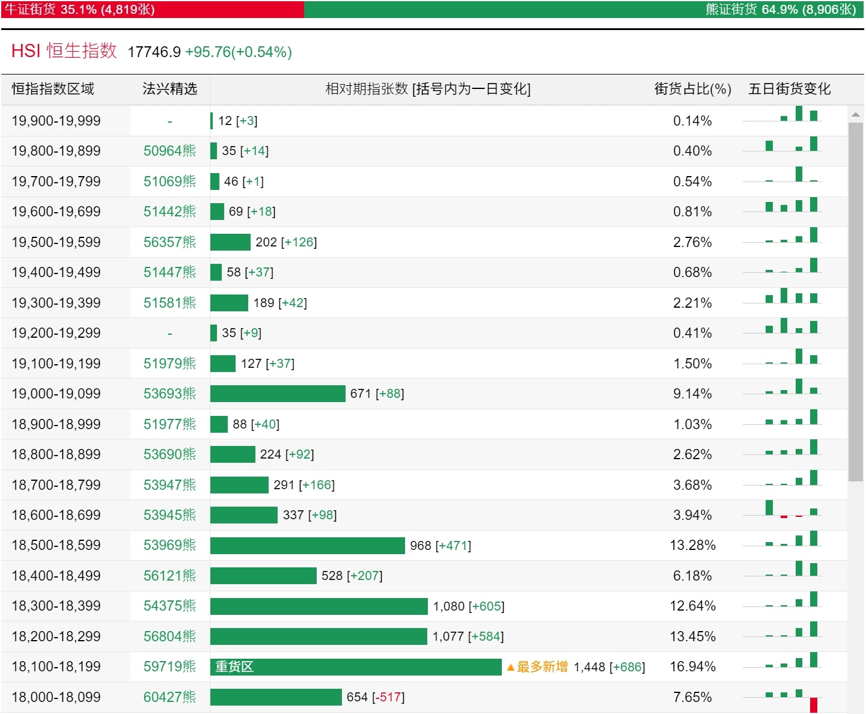Click the 相对期指张数 column header
The height and width of the screenshot is (714, 866).
pyautogui.click(x=428, y=89)
